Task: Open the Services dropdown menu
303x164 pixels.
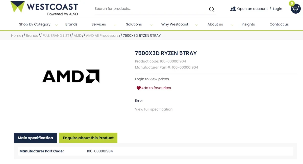Action: pyautogui.click(x=98, y=24)
